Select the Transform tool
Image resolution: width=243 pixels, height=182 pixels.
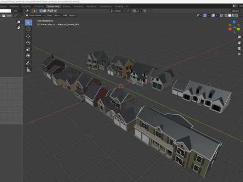click(x=28, y=56)
